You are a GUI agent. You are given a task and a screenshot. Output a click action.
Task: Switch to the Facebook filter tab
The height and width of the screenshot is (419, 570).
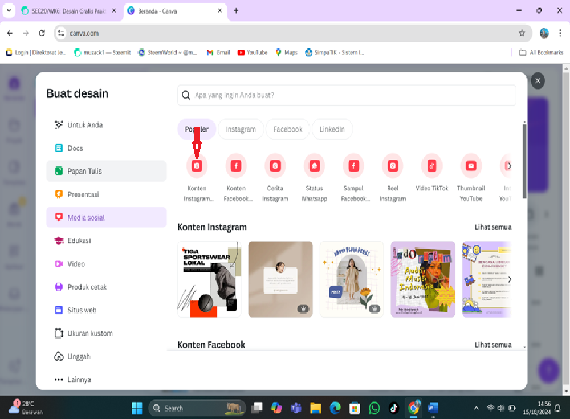point(288,129)
